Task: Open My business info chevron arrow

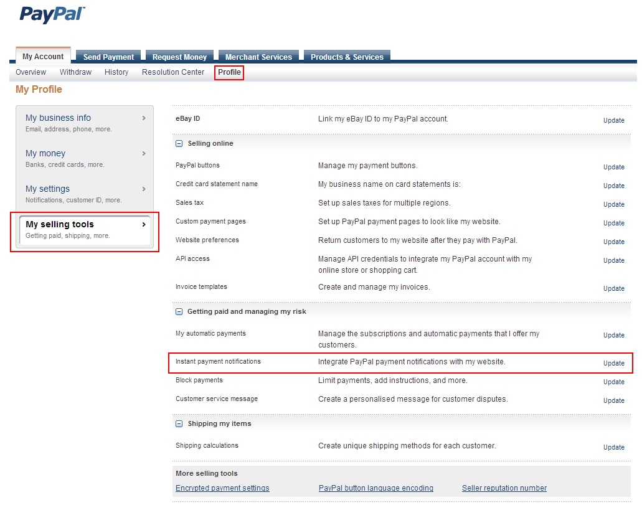Action: (144, 118)
